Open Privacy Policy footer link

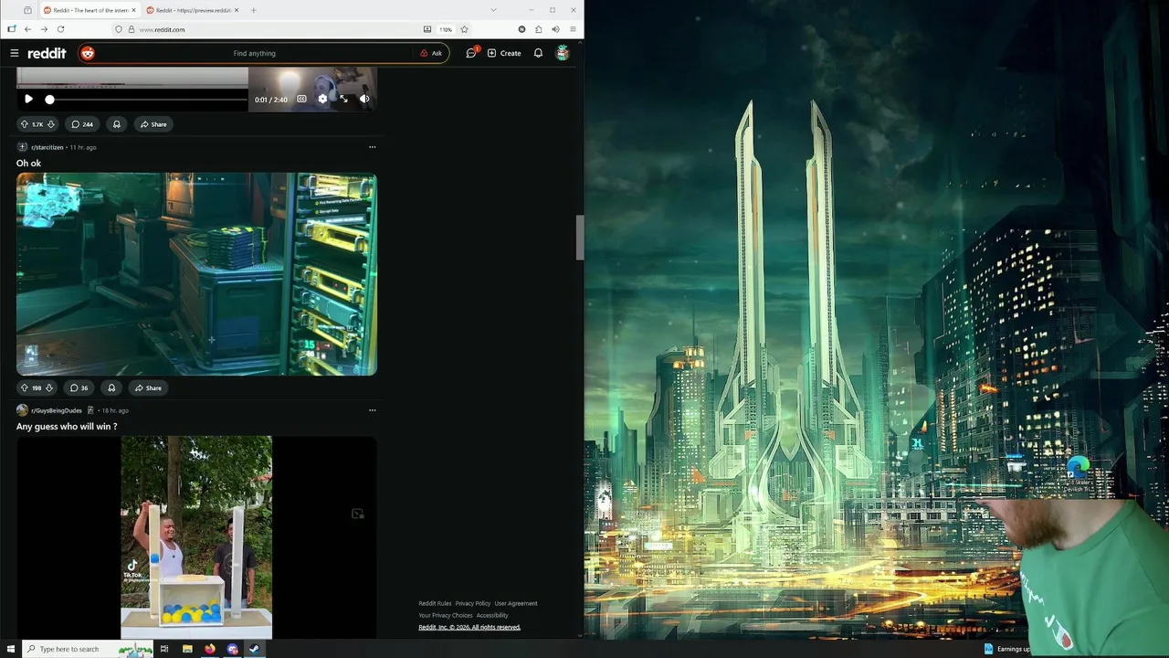point(473,603)
